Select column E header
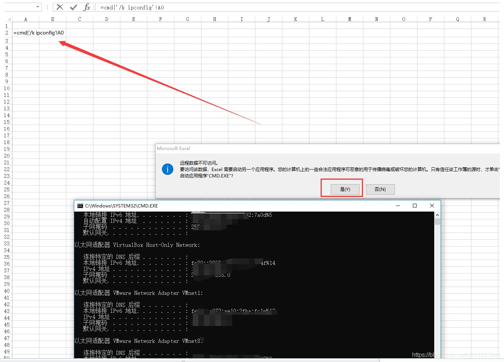This screenshot has width=504, height=362. tap(133, 19)
